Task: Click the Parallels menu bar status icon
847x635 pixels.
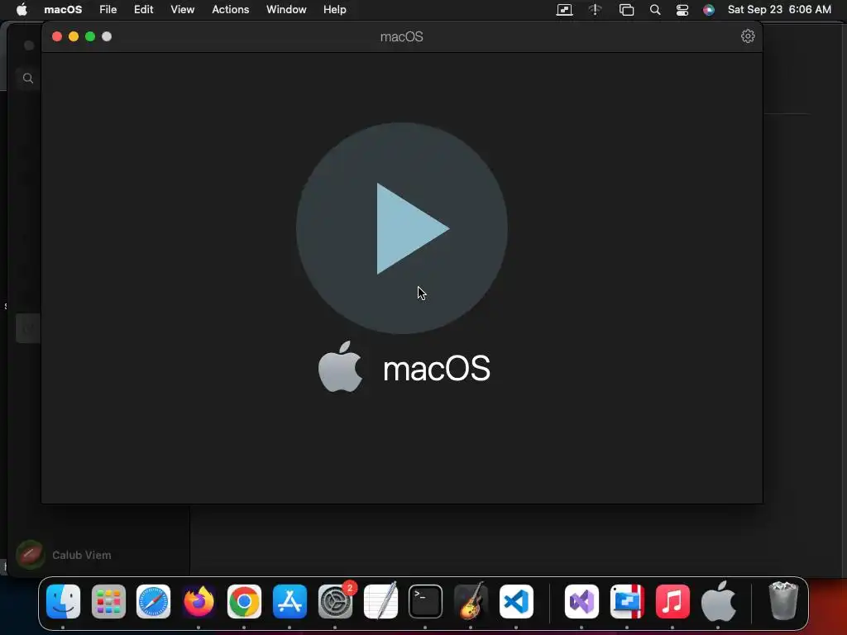Action: pos(564,10)
